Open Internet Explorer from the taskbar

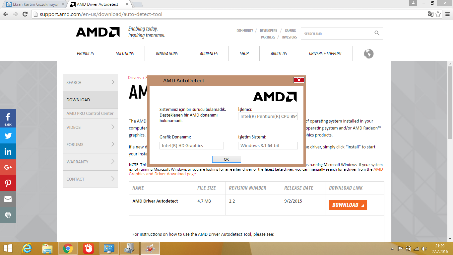(x=27, y=248)
